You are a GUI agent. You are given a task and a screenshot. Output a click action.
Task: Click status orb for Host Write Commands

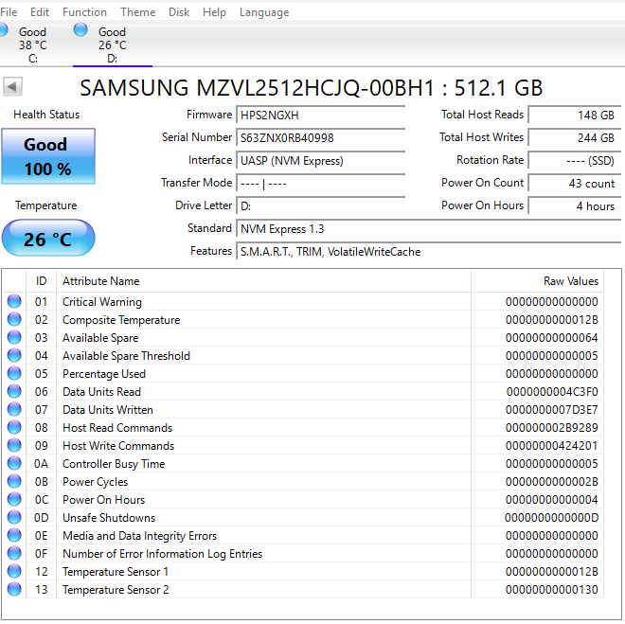14,445
